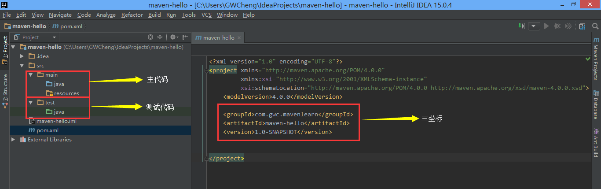The height and width of the screenshot is (189, 601).
Task: Click the Debug bug icon
Action: (557, 26)
